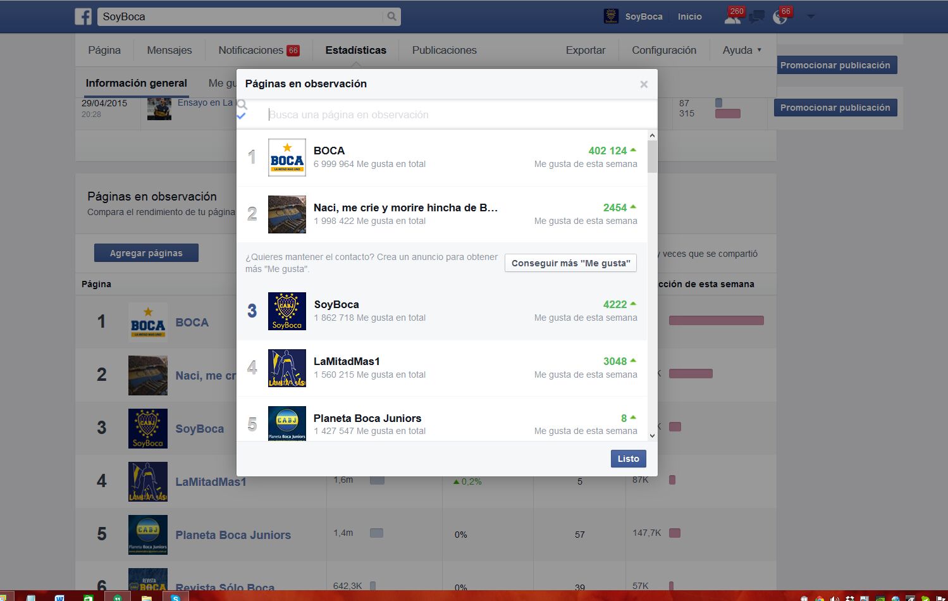
Task: Click the 'Naci, me crie y morire' thumbnail in dialog
Action: pyautogui.click(x=287, y=214)
